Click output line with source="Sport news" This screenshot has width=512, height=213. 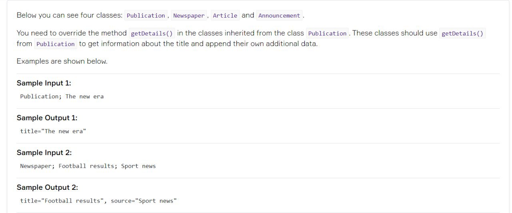tap(98, 201)
